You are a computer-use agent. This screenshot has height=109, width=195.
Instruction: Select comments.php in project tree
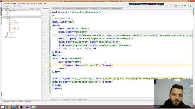pyautogui.click(x=14, y=23)
